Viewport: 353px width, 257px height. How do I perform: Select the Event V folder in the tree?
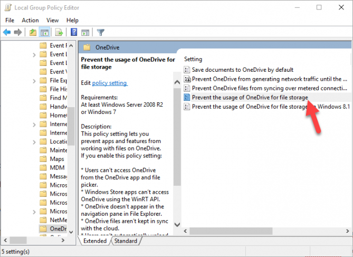point(59,72)
